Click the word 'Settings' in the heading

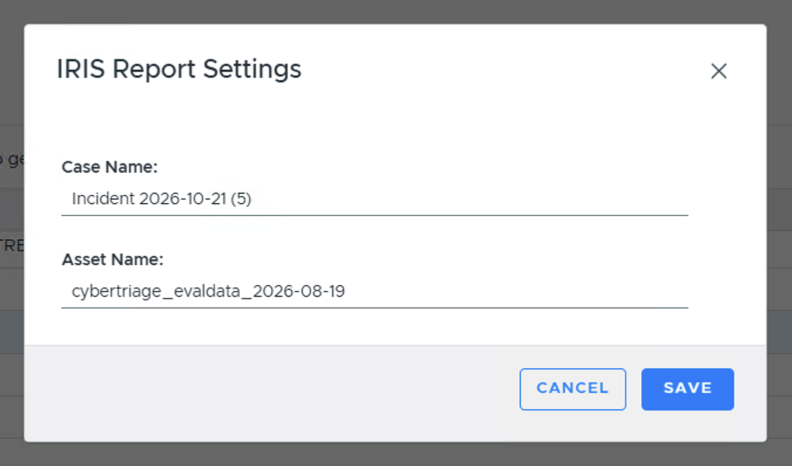point(252,70)
